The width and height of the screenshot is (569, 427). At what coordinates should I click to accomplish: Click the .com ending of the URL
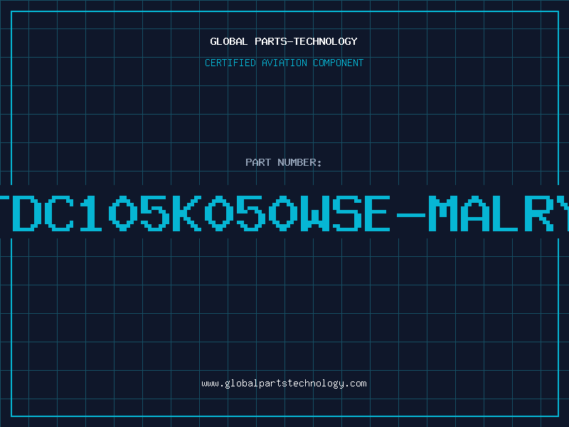pos(356,384)
